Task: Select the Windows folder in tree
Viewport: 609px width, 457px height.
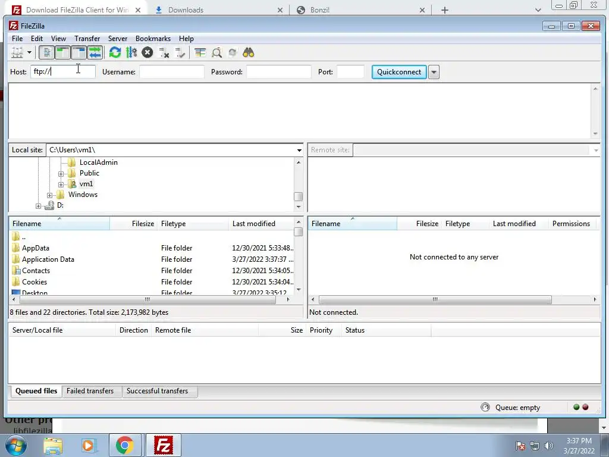Action: [x=83, y=195]
